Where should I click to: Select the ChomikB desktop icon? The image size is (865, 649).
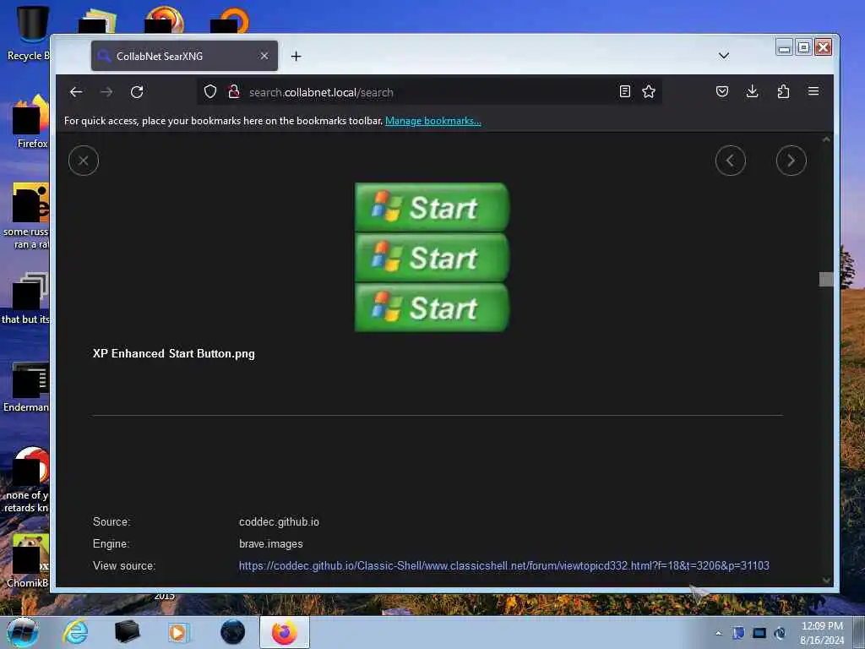click(x=28, y=561)
